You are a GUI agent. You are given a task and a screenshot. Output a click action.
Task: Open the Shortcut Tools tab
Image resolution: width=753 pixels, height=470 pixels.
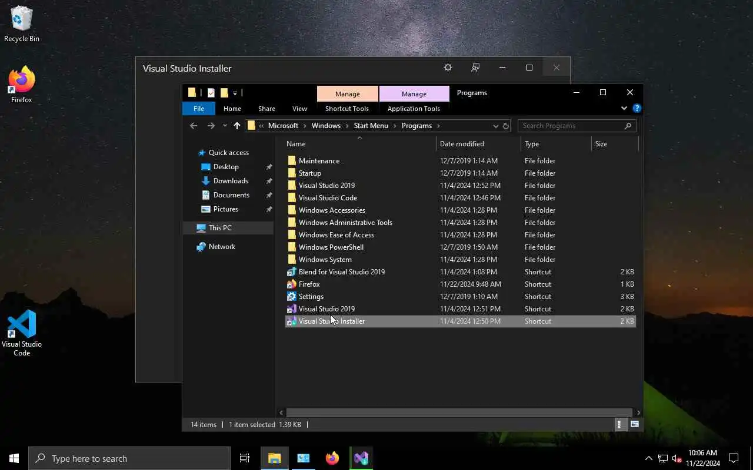347,108
